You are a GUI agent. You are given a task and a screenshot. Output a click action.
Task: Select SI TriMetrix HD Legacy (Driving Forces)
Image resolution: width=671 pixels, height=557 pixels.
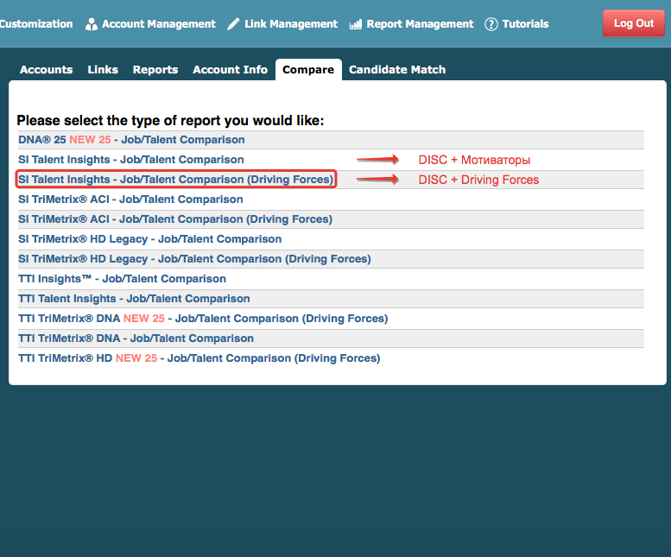[194, 259]
